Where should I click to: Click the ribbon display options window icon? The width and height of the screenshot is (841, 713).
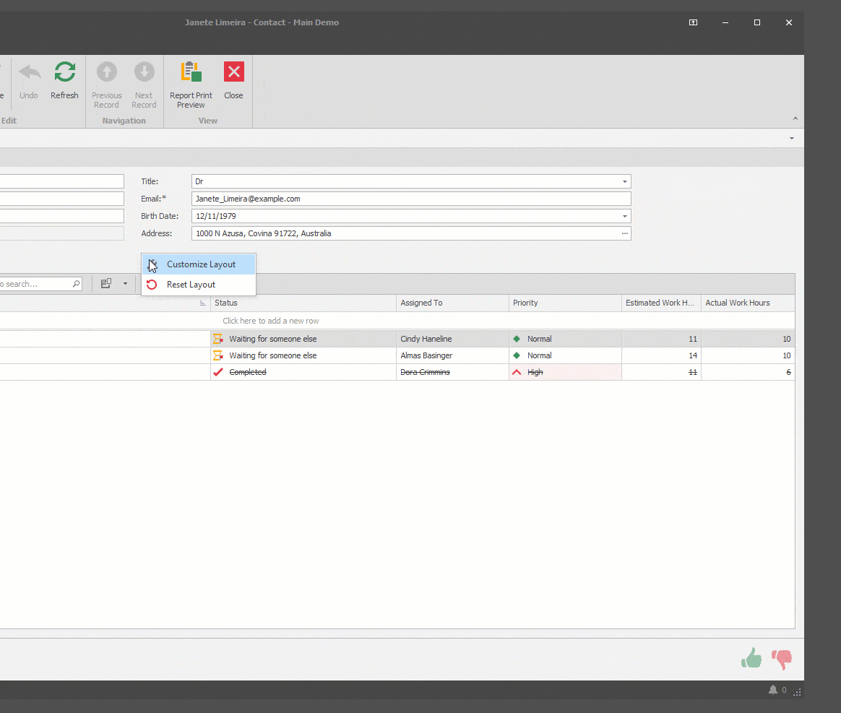coord(693,22)
